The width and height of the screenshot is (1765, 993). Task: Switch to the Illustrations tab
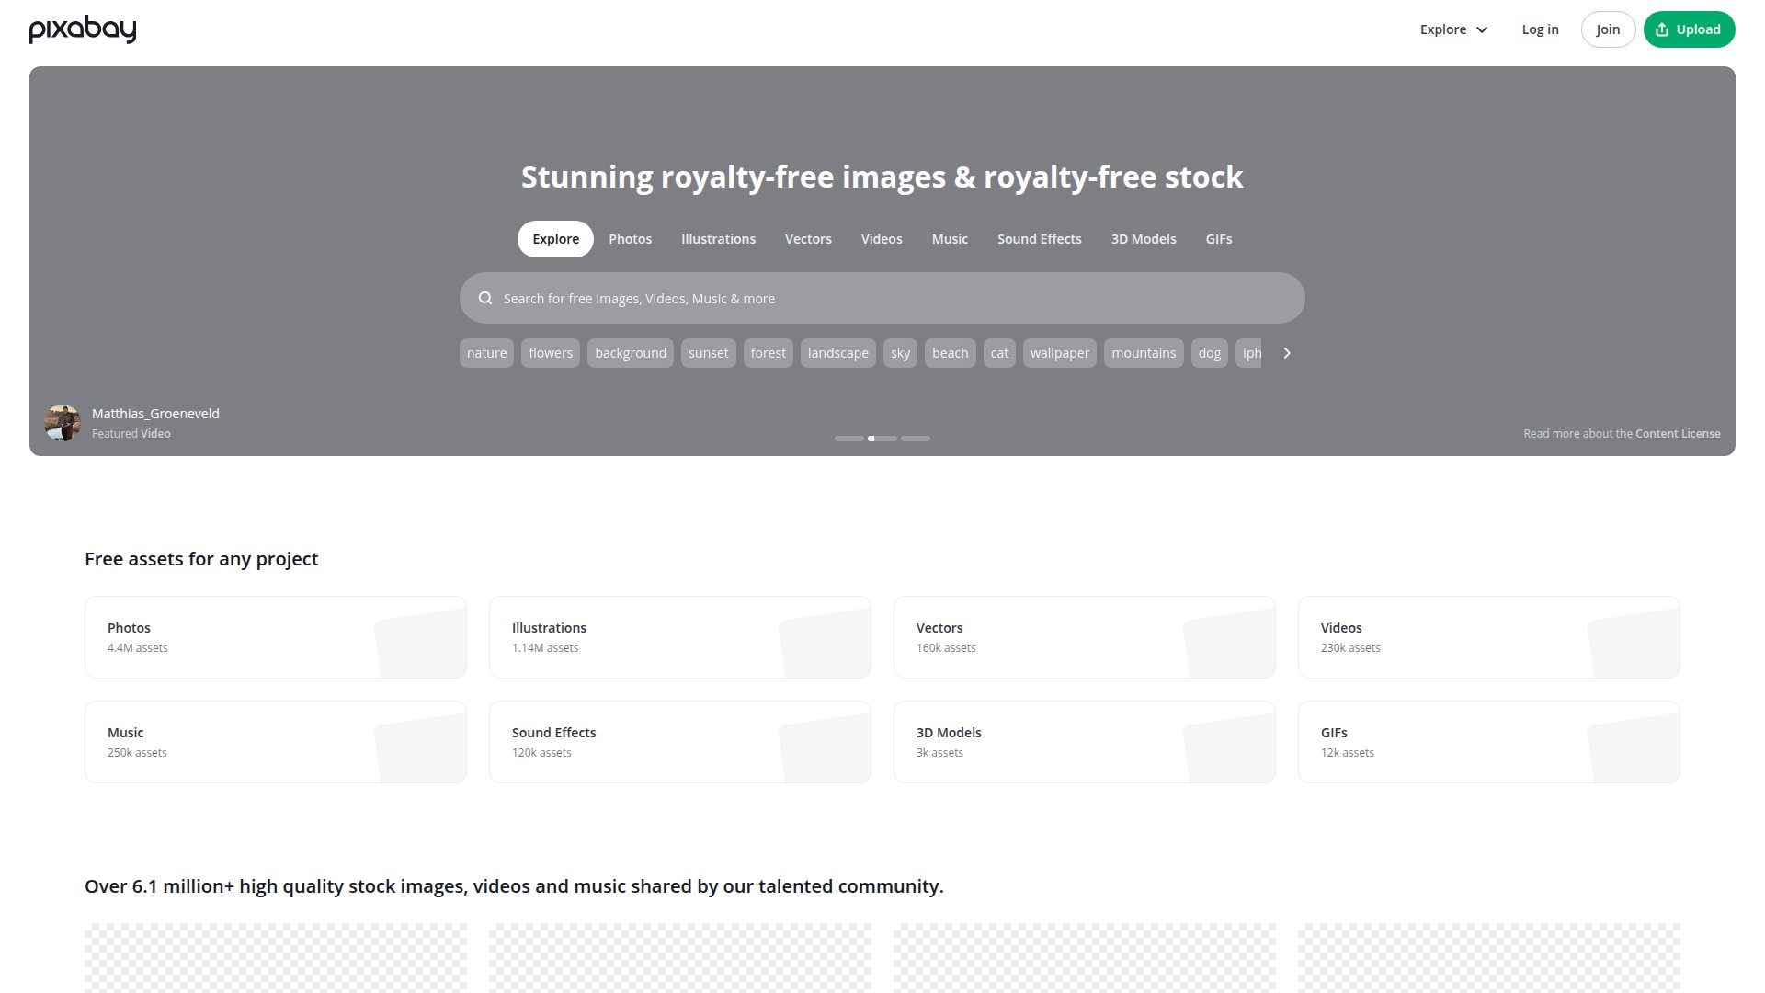click(x=718, y=239)
